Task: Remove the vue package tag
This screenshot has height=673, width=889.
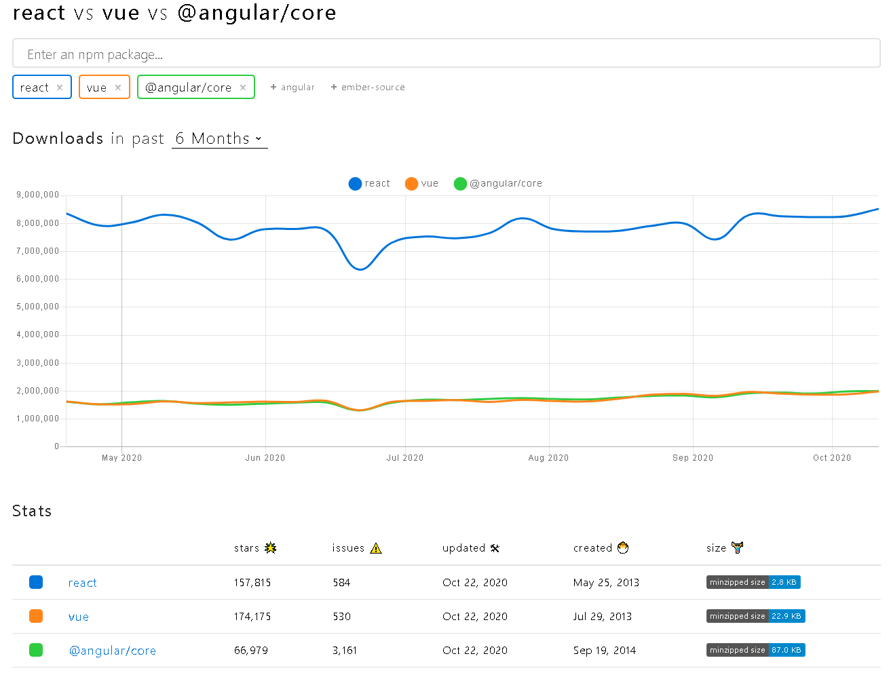Action: 118,88
